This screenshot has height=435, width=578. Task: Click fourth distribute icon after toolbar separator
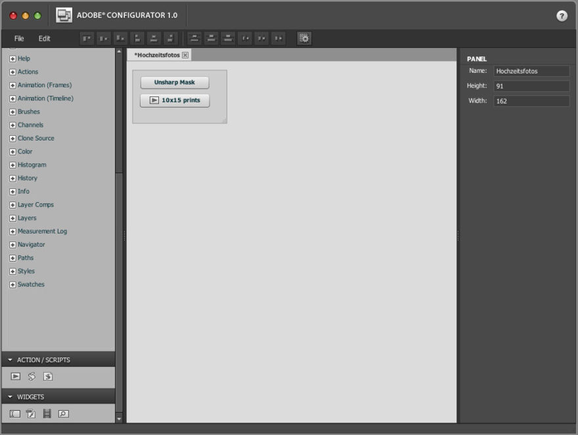(245, 38)
